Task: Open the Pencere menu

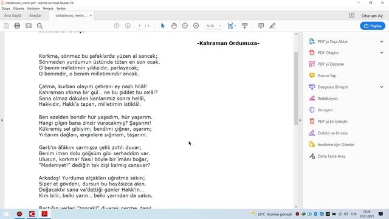Action: (48, 9)
